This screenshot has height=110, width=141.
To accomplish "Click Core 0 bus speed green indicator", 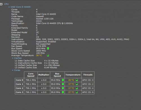I will pos(63,80).
